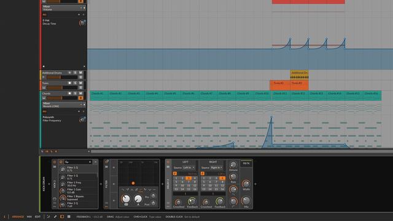393x221 pixels.
Task: Select the Chords #1 clip
Action: pos(99,96)
